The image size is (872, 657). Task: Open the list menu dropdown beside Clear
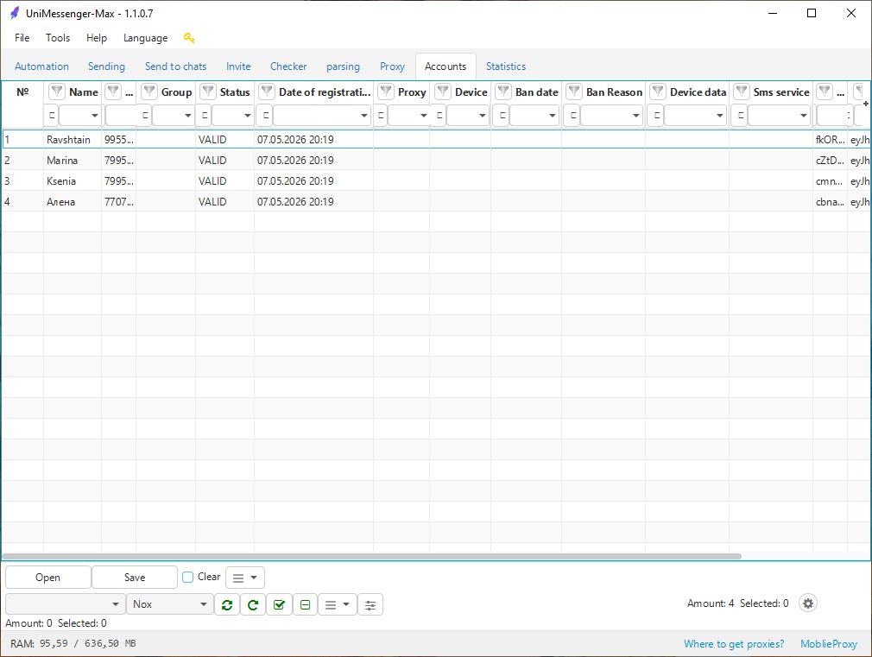(245, 578)
